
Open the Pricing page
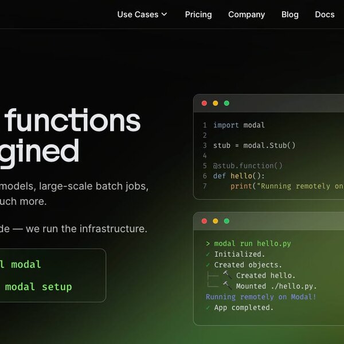[x=198, y=14]
